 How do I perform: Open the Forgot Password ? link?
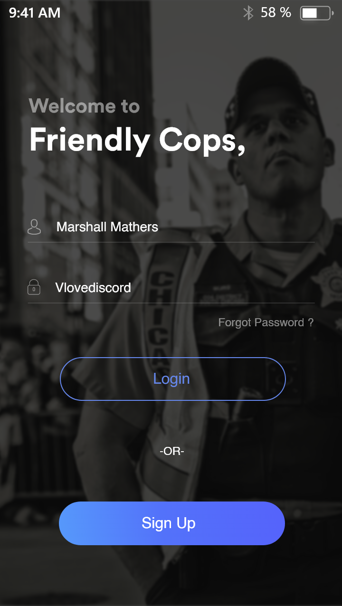[266, 323]
